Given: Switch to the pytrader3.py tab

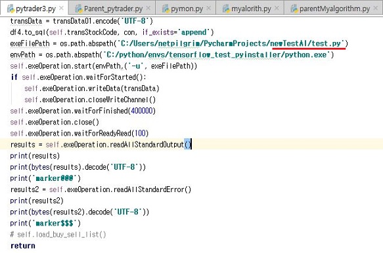Looking at the screenshot, I should point(34,9).
